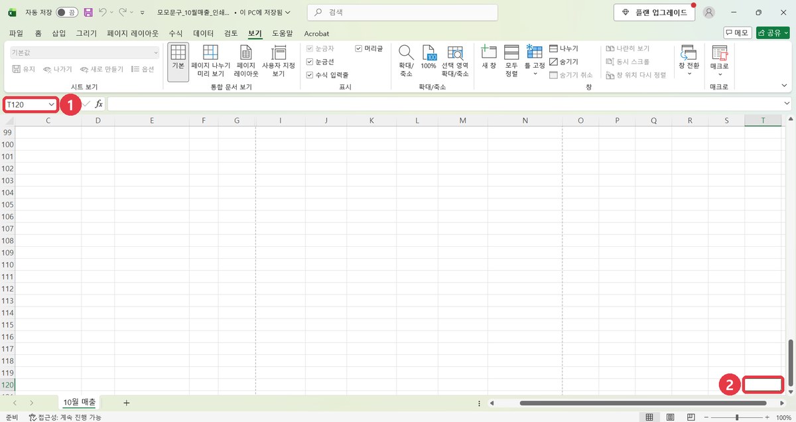796x422 pixels.
Task: Select column header E
Action: pyautogui.click(x=152, y=120)
